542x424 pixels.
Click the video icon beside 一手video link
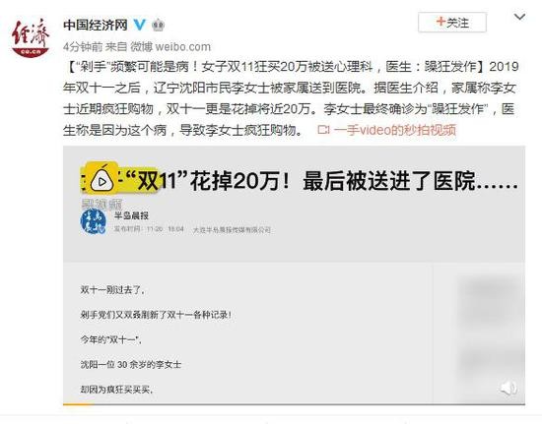(323, 130)
